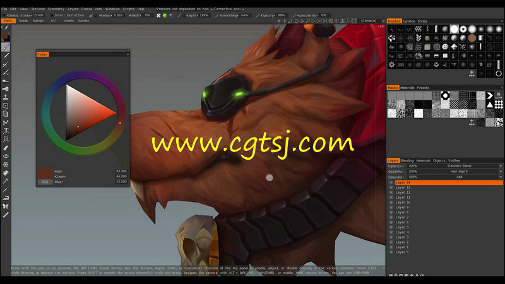The width and height of the screenshot is (505, 284).
Task: Click the rotate camera navigation icon
Action: (x=296, y=21)
